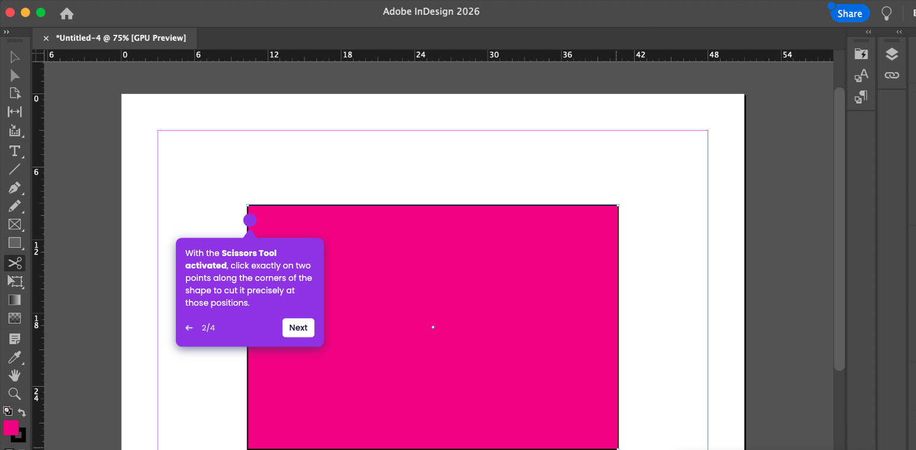Select the Free Transform tool
This screenshot has width=916, height=450.
tap(15, 281)
